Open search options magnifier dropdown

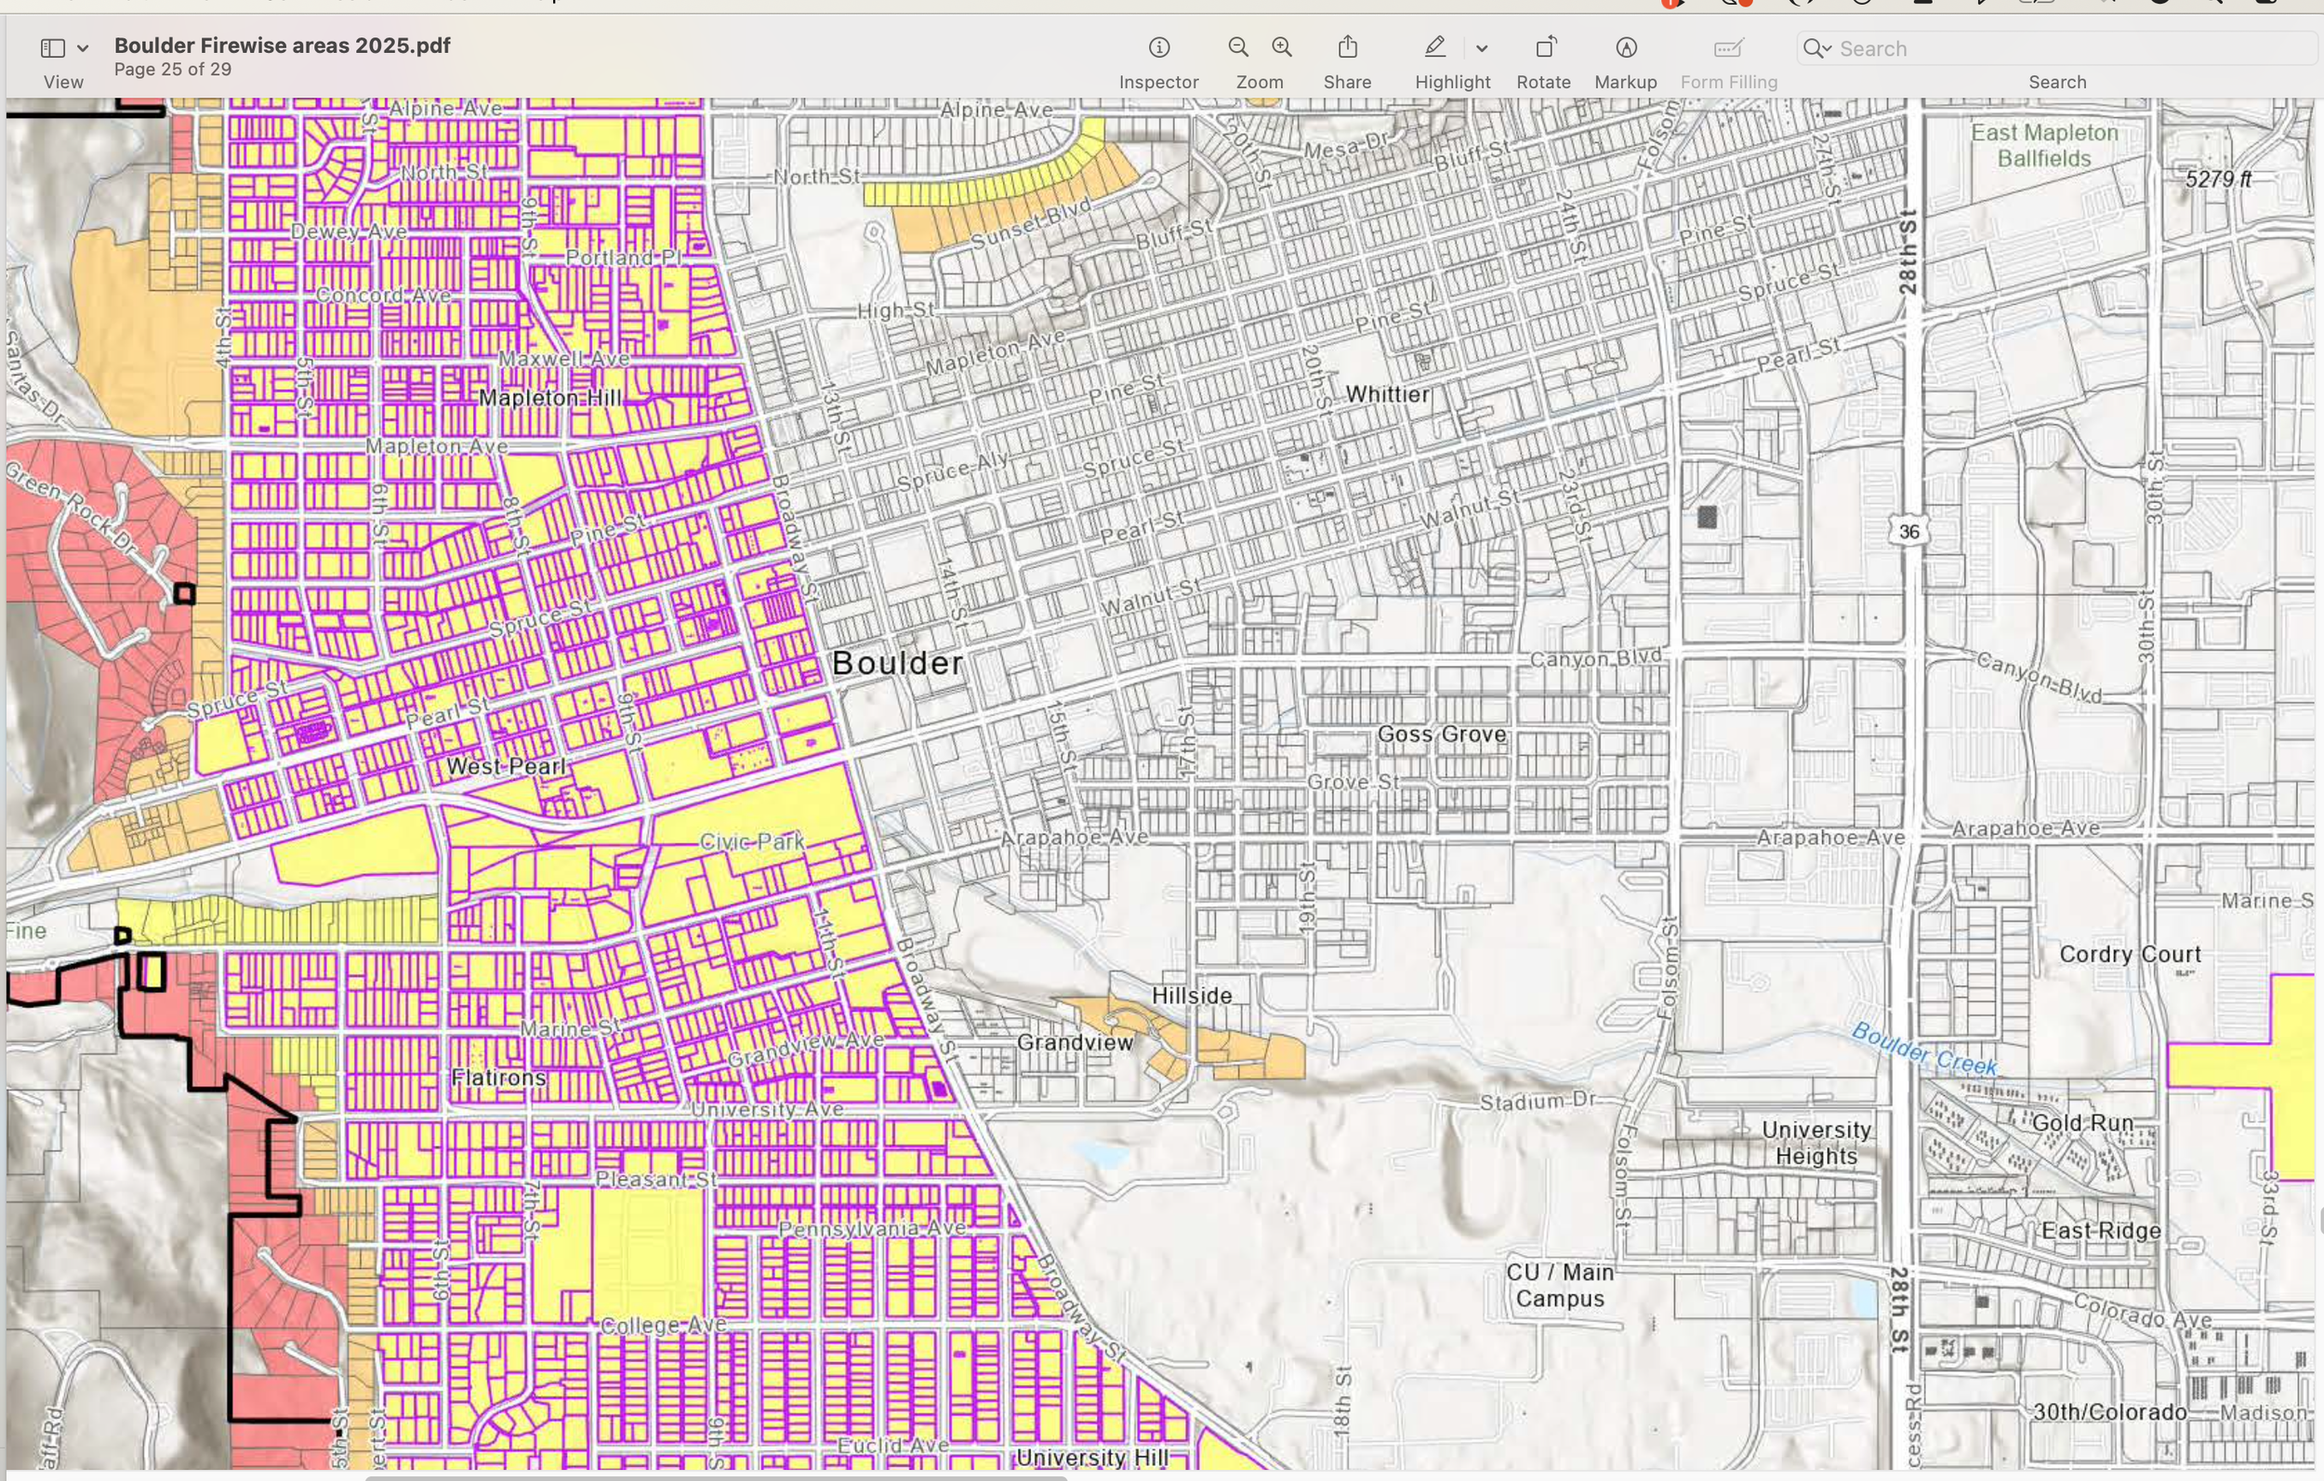pyautogui.click(x=1817, y=48)
